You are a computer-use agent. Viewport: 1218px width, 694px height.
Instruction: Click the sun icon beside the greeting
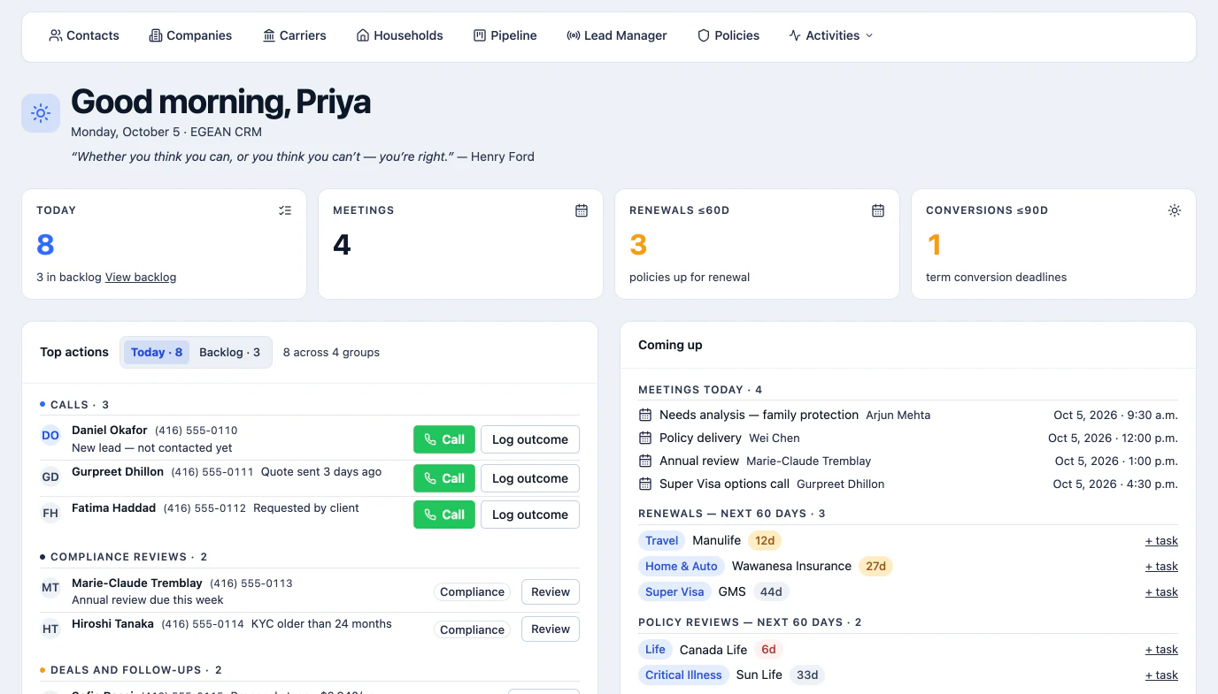(x=41, y=113)
